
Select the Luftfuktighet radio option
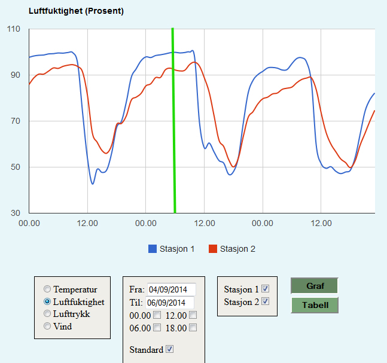[x=48, y=302]
